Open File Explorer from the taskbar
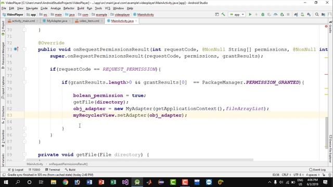Viewport: 333px width, 187px height. 53,182
